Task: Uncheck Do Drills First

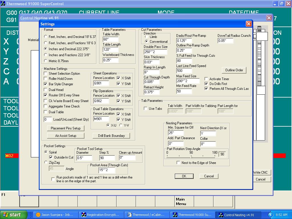Action: click(206, 84)
